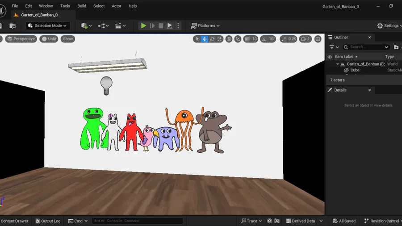Change scale snap value 0.25
Viewport: 402px width, 226px height.
click(x=292, y=39)
